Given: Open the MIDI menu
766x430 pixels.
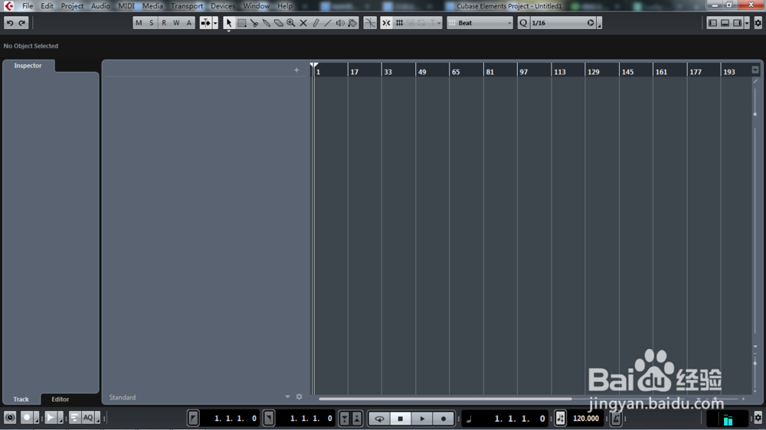Looking at the screenshot, I should 126,6.
